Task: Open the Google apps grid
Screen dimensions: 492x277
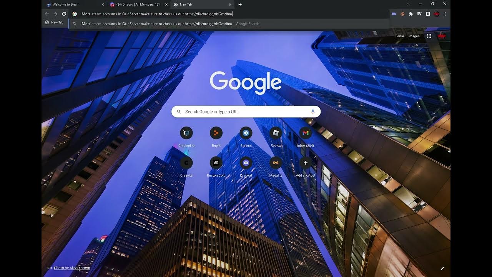Action: pyautogui.click(x=429, y=36)
